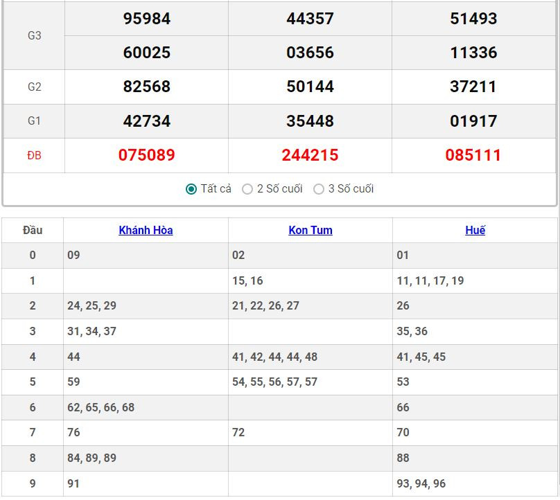The height and width of the screenshot is (500, 560).
Task: Click the cell showing 11, 11, 17, 19
Action: [x=430, y=281]
